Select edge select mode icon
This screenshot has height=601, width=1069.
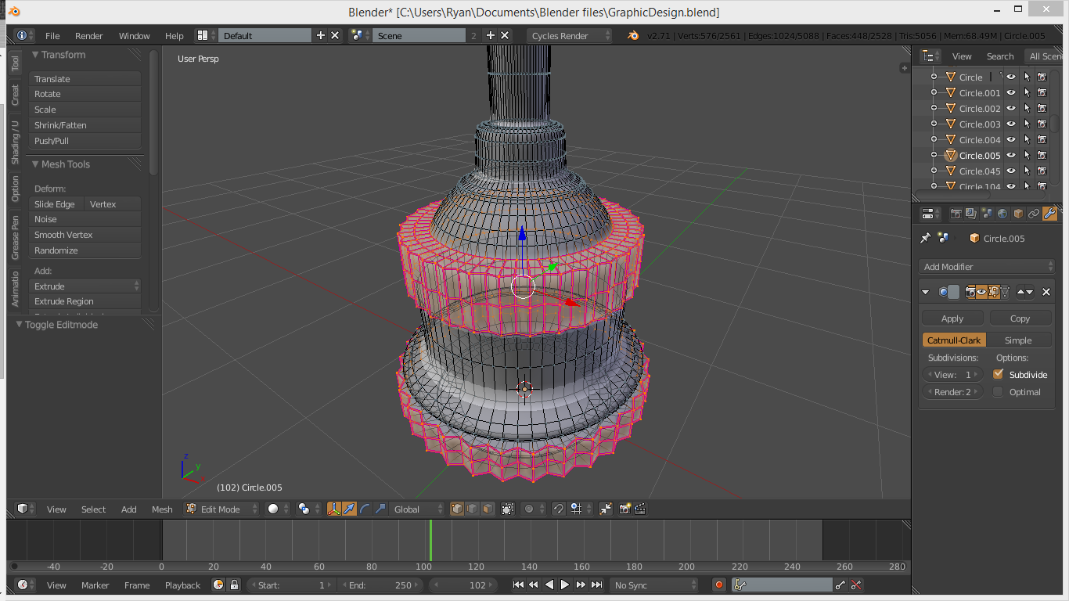473,509
